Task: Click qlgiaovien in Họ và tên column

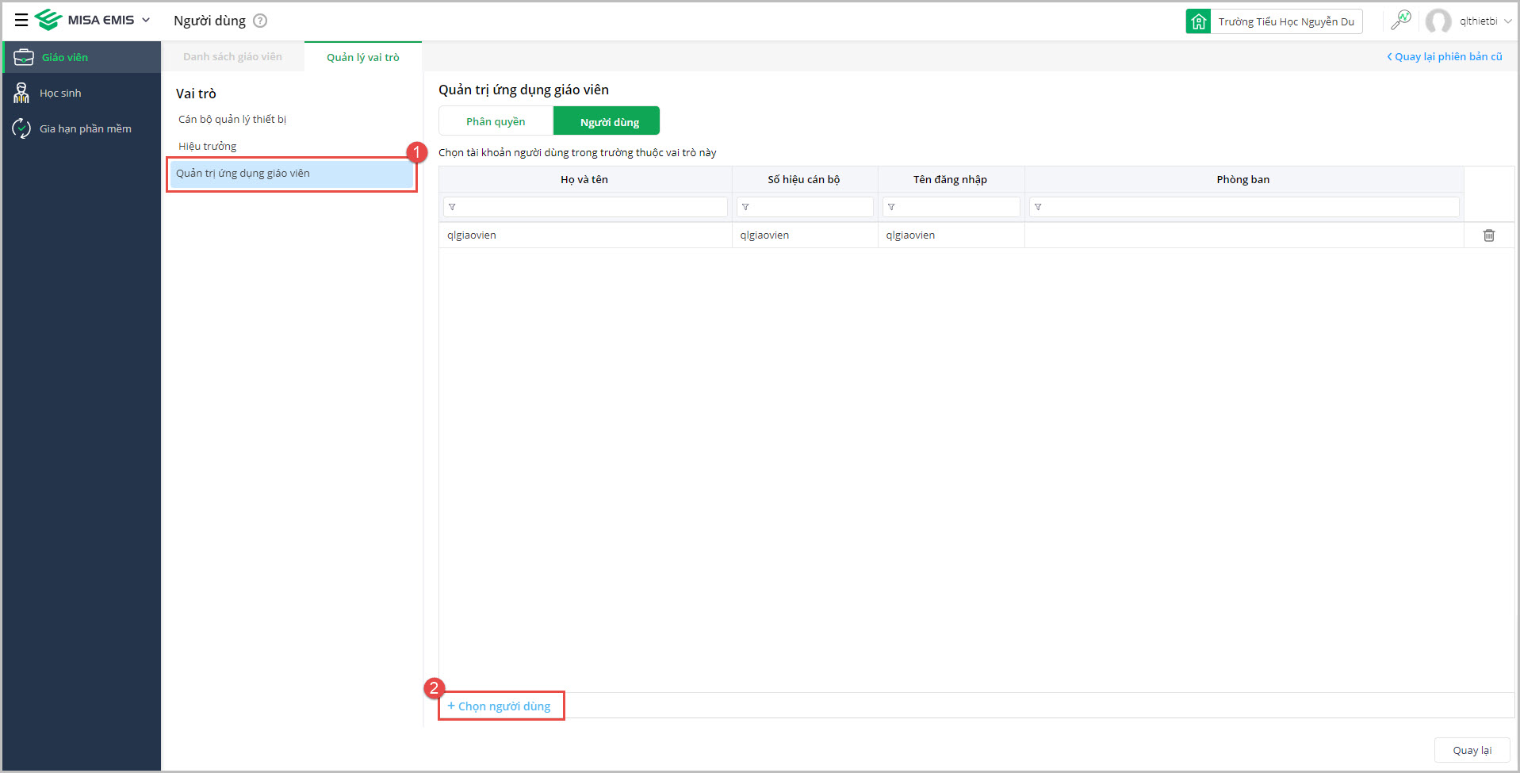Action: click(472, 235)
